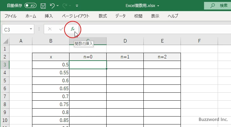Select row 1 header
Viewport: 231px width, 127px height.
5,49
